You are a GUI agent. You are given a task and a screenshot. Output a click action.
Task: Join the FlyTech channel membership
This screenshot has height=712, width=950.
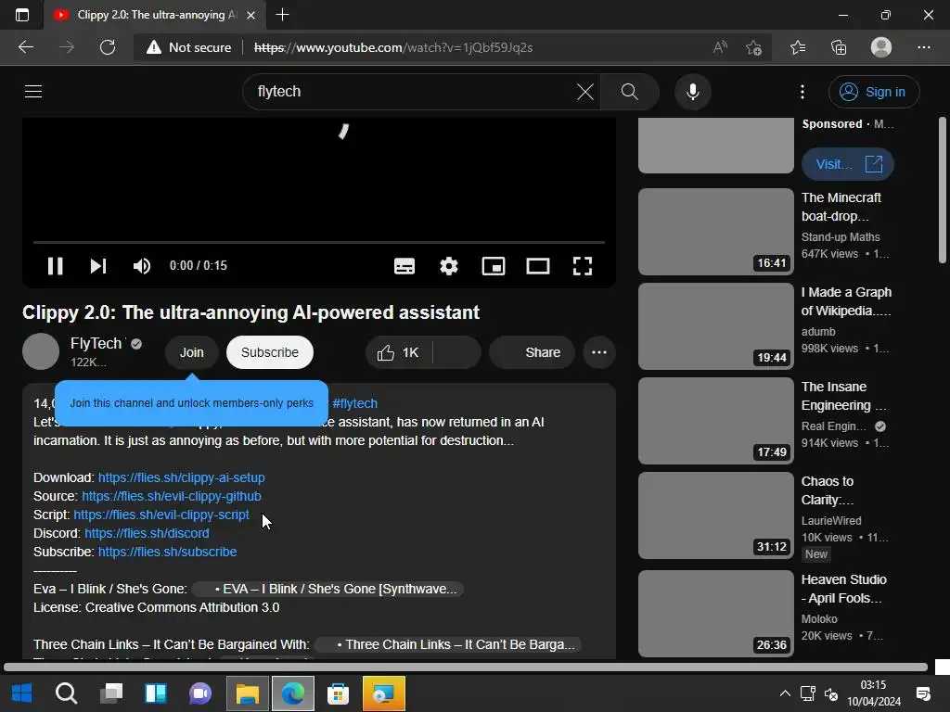(191, 352)
